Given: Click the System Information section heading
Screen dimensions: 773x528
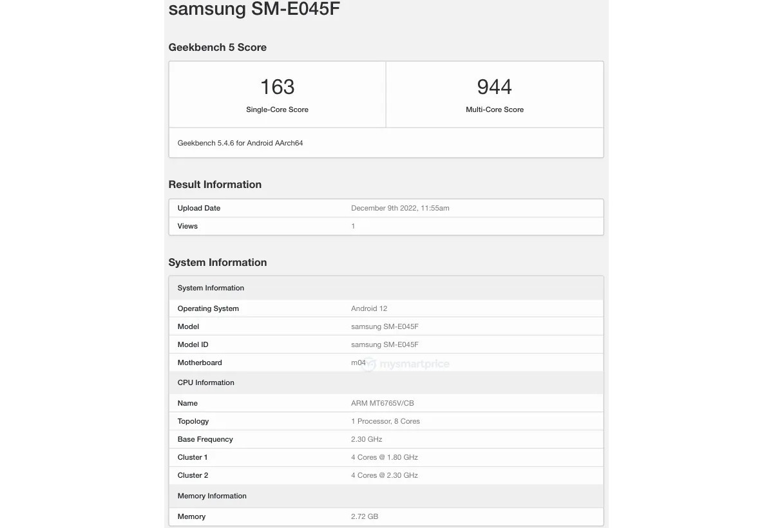Looking at the screenshot, I should [217, 262].
